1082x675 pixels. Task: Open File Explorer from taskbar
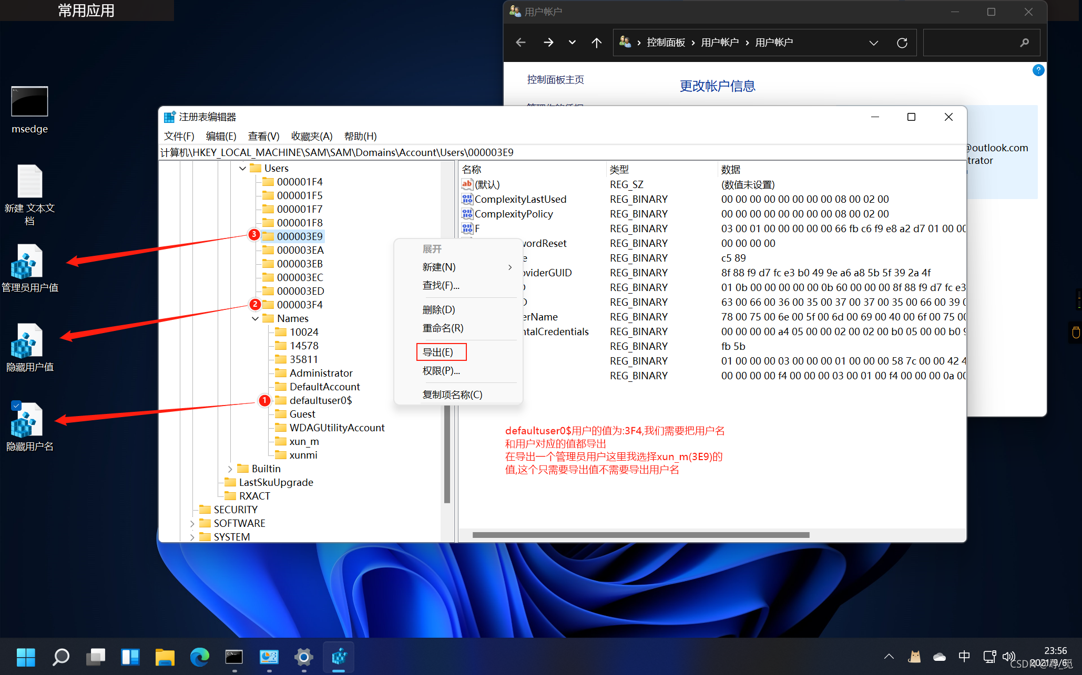click(x=165, y=657)
